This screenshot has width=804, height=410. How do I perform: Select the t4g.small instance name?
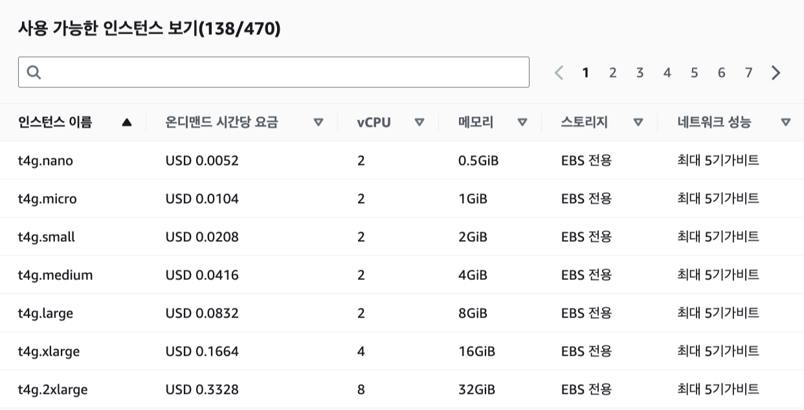47,237
